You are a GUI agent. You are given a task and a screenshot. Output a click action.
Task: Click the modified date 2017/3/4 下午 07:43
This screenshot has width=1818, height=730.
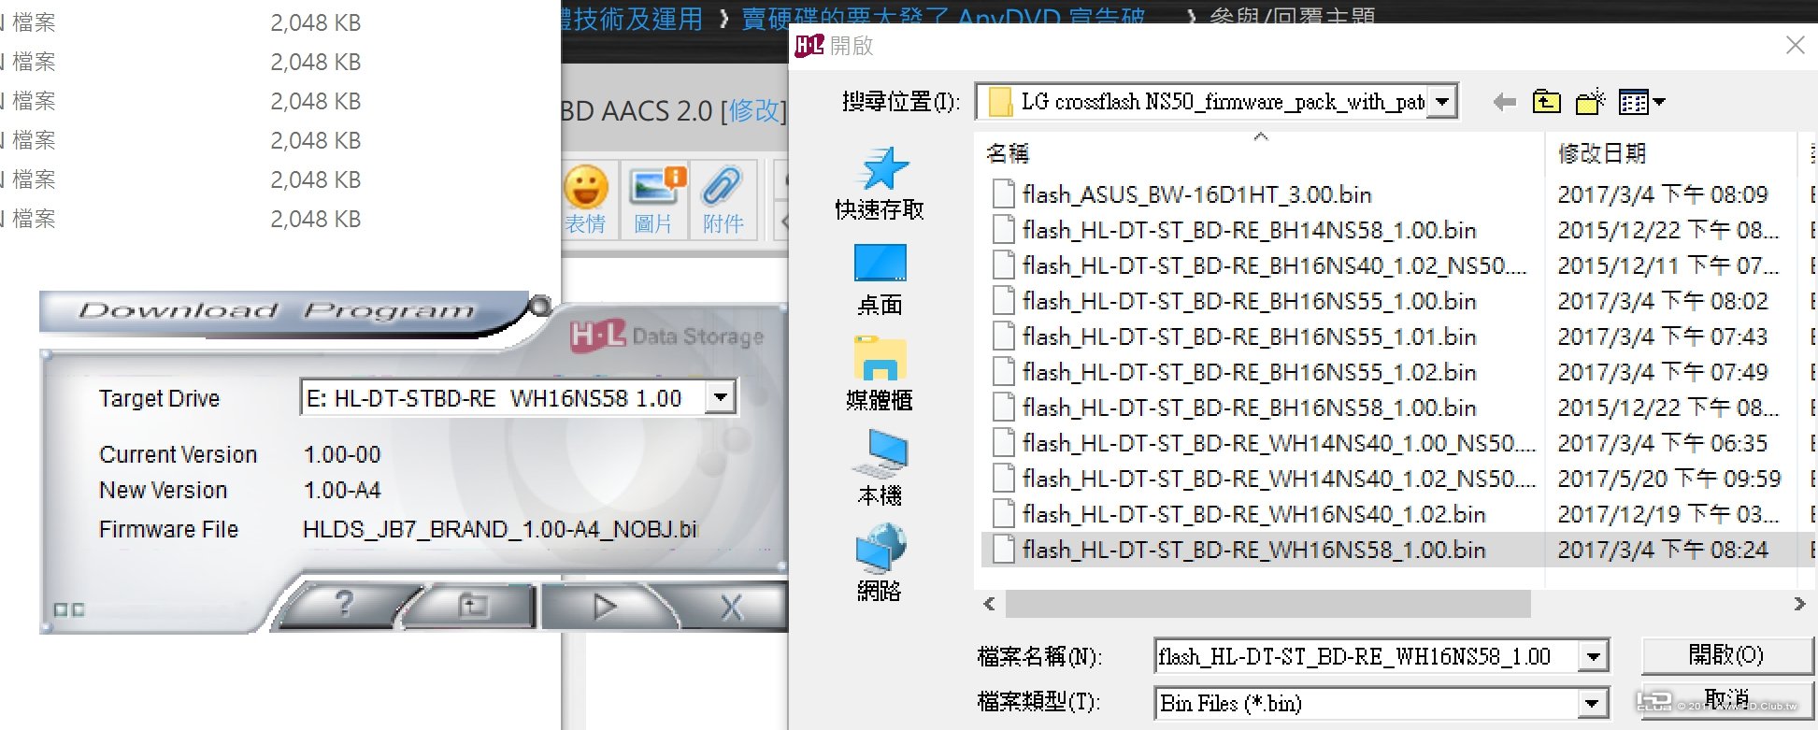1663,336
